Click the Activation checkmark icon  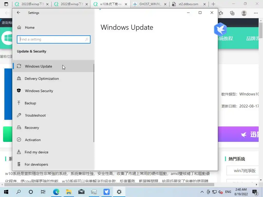pyautogui.click(x=19, y=140)
